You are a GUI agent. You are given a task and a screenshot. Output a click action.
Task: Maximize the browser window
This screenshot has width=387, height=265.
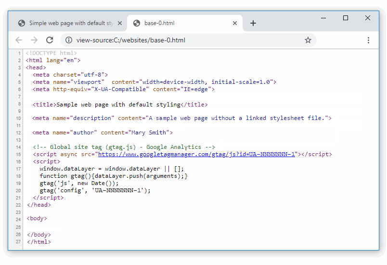coord(346,18)
